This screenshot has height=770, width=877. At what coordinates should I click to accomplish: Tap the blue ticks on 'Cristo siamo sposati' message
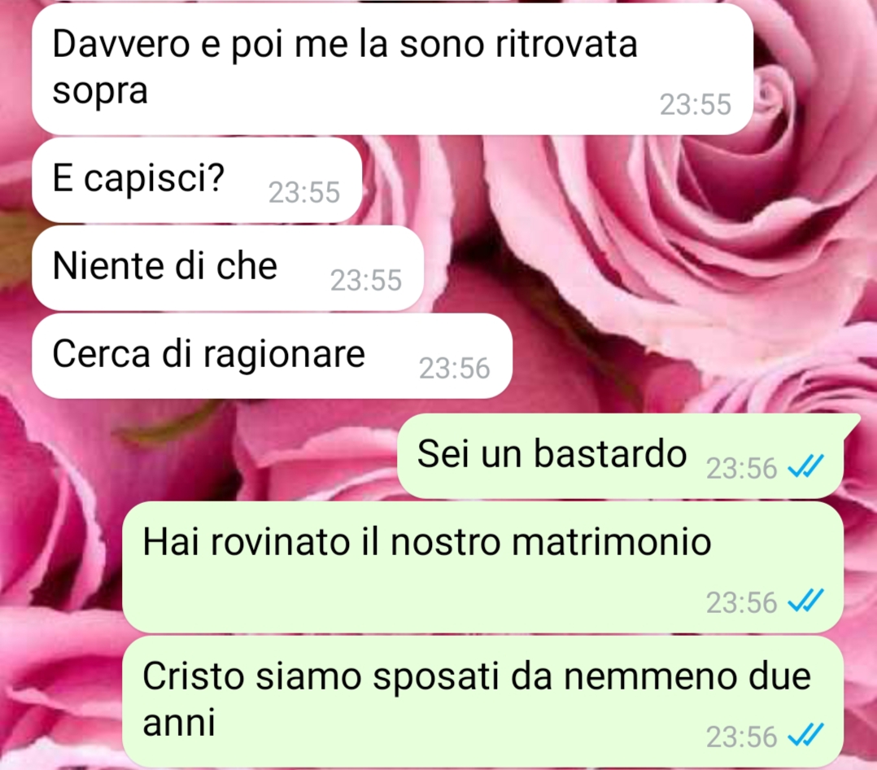point(805,735)
